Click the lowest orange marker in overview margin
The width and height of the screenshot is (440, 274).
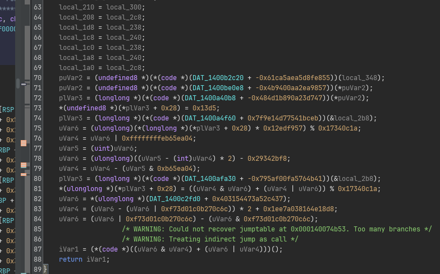tap(24, 175)
